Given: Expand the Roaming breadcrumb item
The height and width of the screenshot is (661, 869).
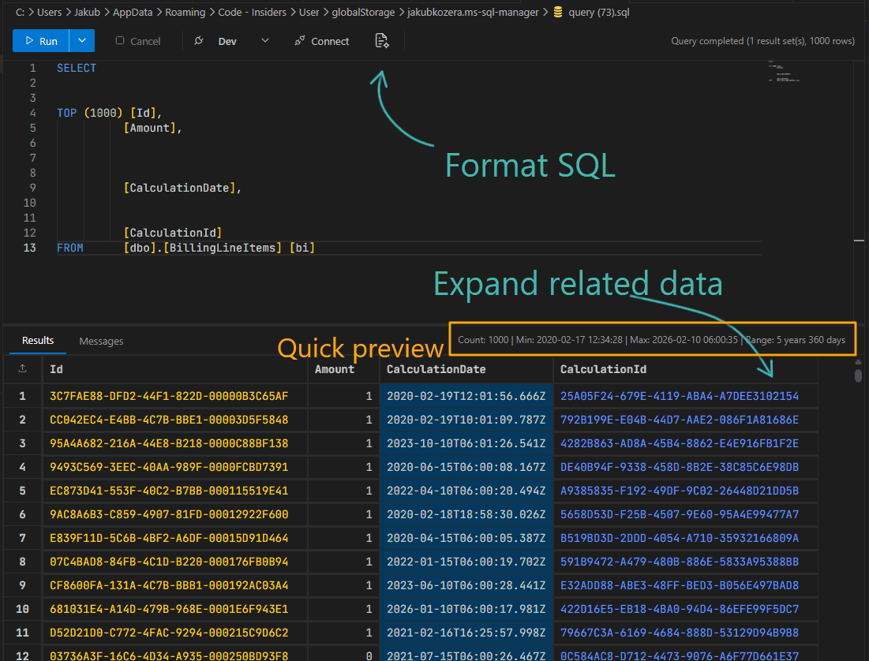Looking at the screenshot, I should pyautogui.click(x=185, y=12).
